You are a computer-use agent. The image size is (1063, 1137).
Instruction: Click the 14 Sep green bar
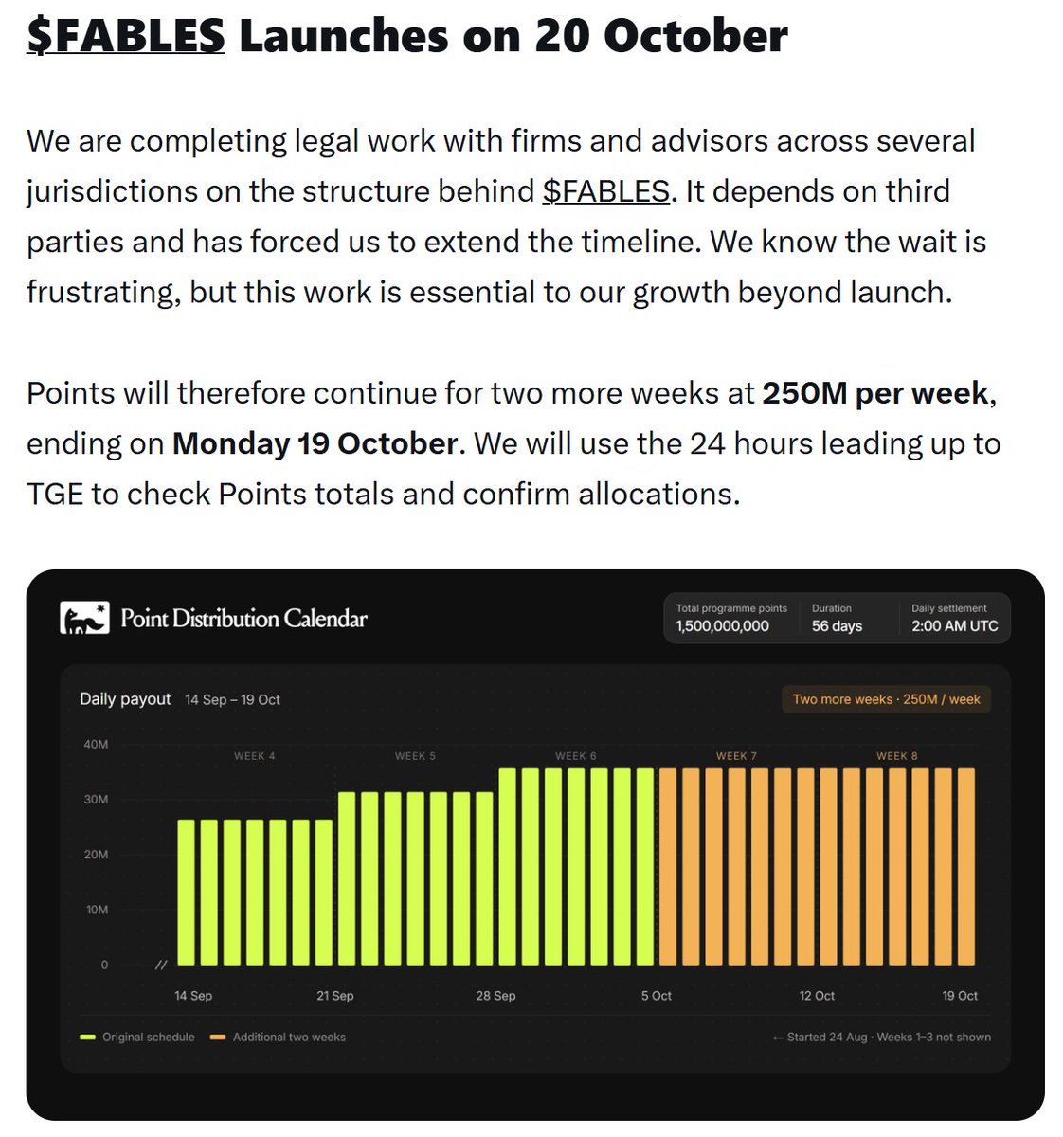coord(187,893)
